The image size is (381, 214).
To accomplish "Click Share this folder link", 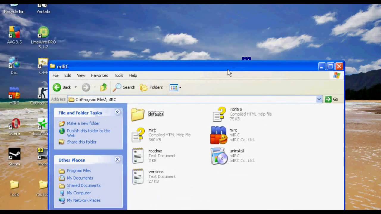I will point(82,142).
